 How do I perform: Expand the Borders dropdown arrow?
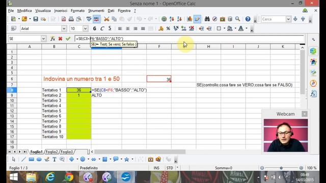click(224, 28)
